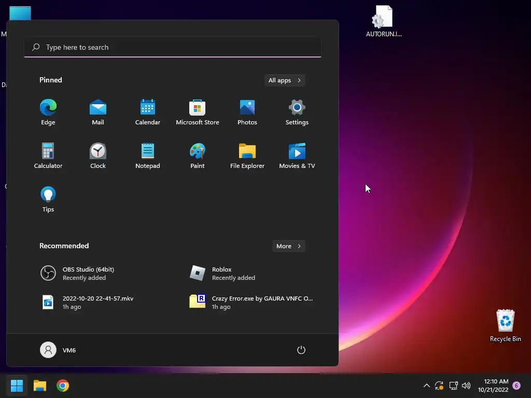Image resolution: width=531 pixels, height=398 pixels.
Task: Open Google Chrome from the taskbar
Action: coord(63,386)
